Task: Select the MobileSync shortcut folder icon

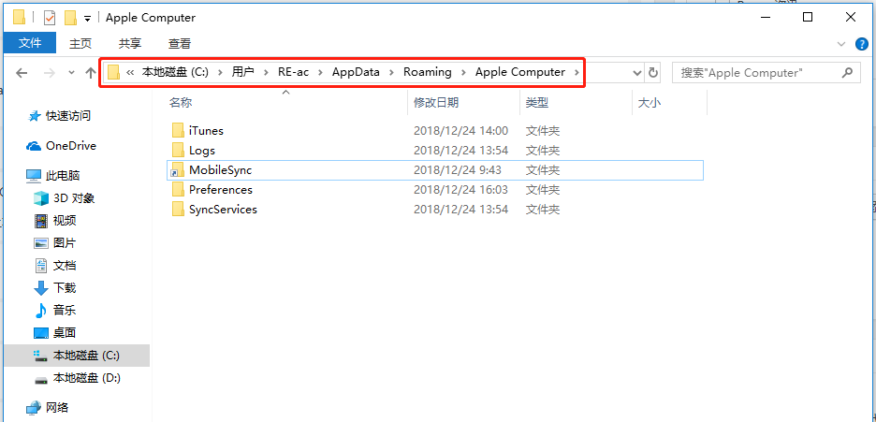Action: 178,169
